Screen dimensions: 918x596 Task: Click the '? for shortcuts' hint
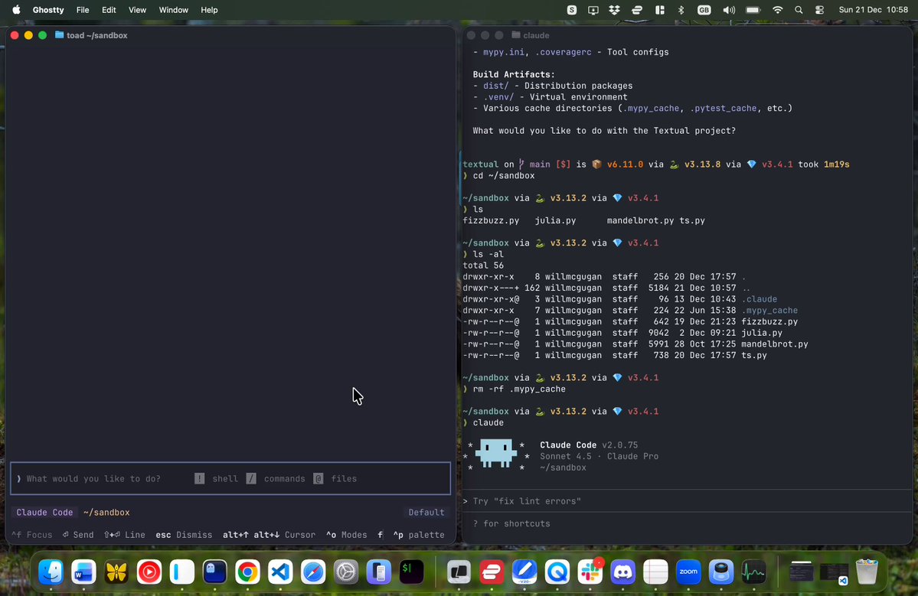pos(511,523)
